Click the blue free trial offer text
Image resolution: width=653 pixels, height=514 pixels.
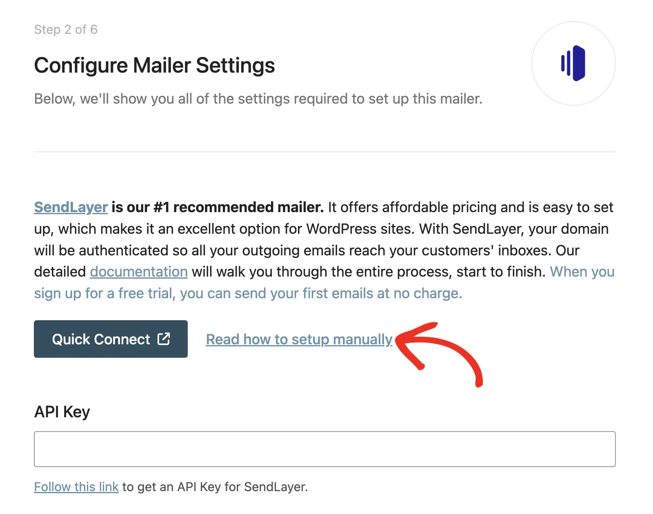tap(324, 282)
